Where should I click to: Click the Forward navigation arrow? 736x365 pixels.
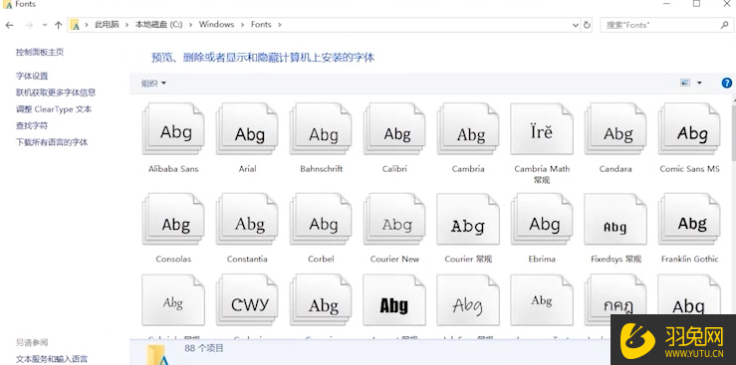(29, 25)
